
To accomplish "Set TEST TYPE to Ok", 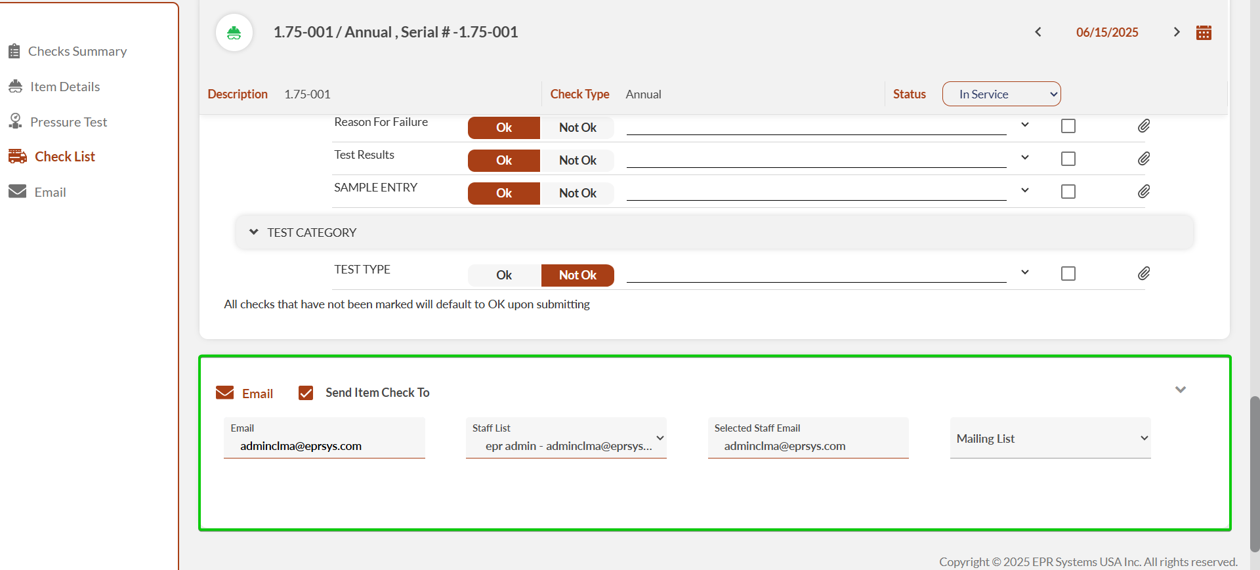I will click(503, 275).
